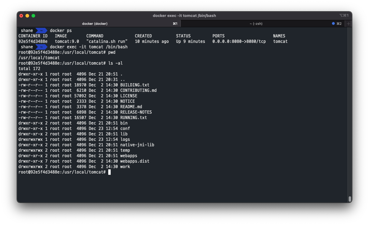Click the 'work' directory name

point(125,167)
